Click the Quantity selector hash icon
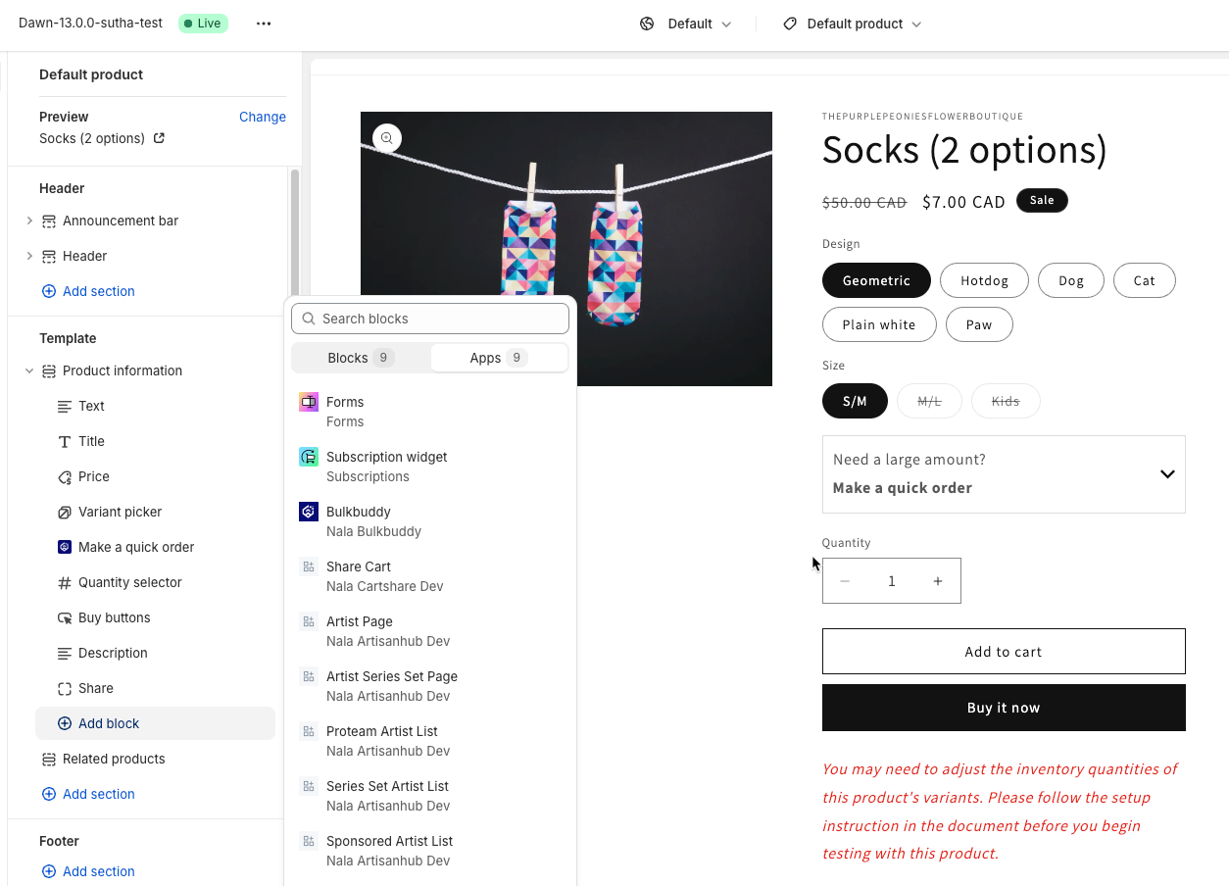 pos(65,582)
